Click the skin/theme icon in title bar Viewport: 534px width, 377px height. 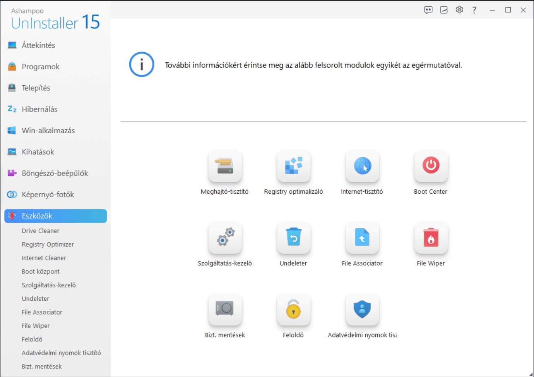coord(444,10)
